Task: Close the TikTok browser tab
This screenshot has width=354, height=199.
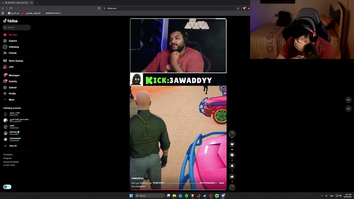Action: point(32,3)
